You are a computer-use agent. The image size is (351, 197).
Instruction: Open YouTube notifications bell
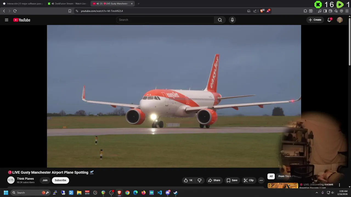coord(329,20)
